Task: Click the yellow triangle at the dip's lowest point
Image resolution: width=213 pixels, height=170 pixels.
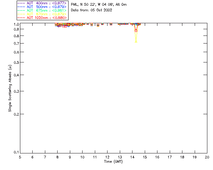Action: coord(136,42)
